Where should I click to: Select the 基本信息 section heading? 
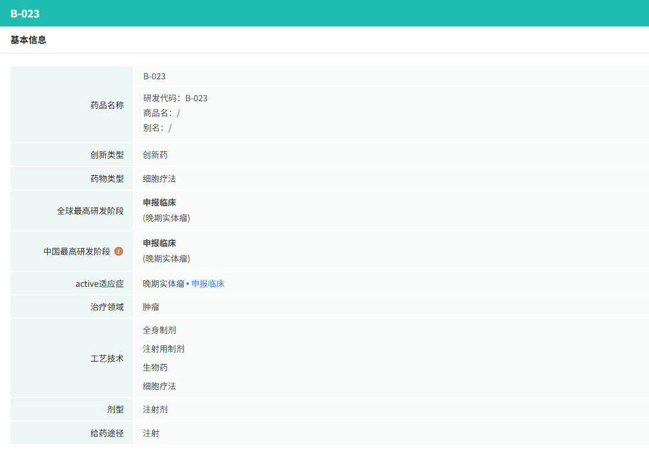tap(28, 40)
